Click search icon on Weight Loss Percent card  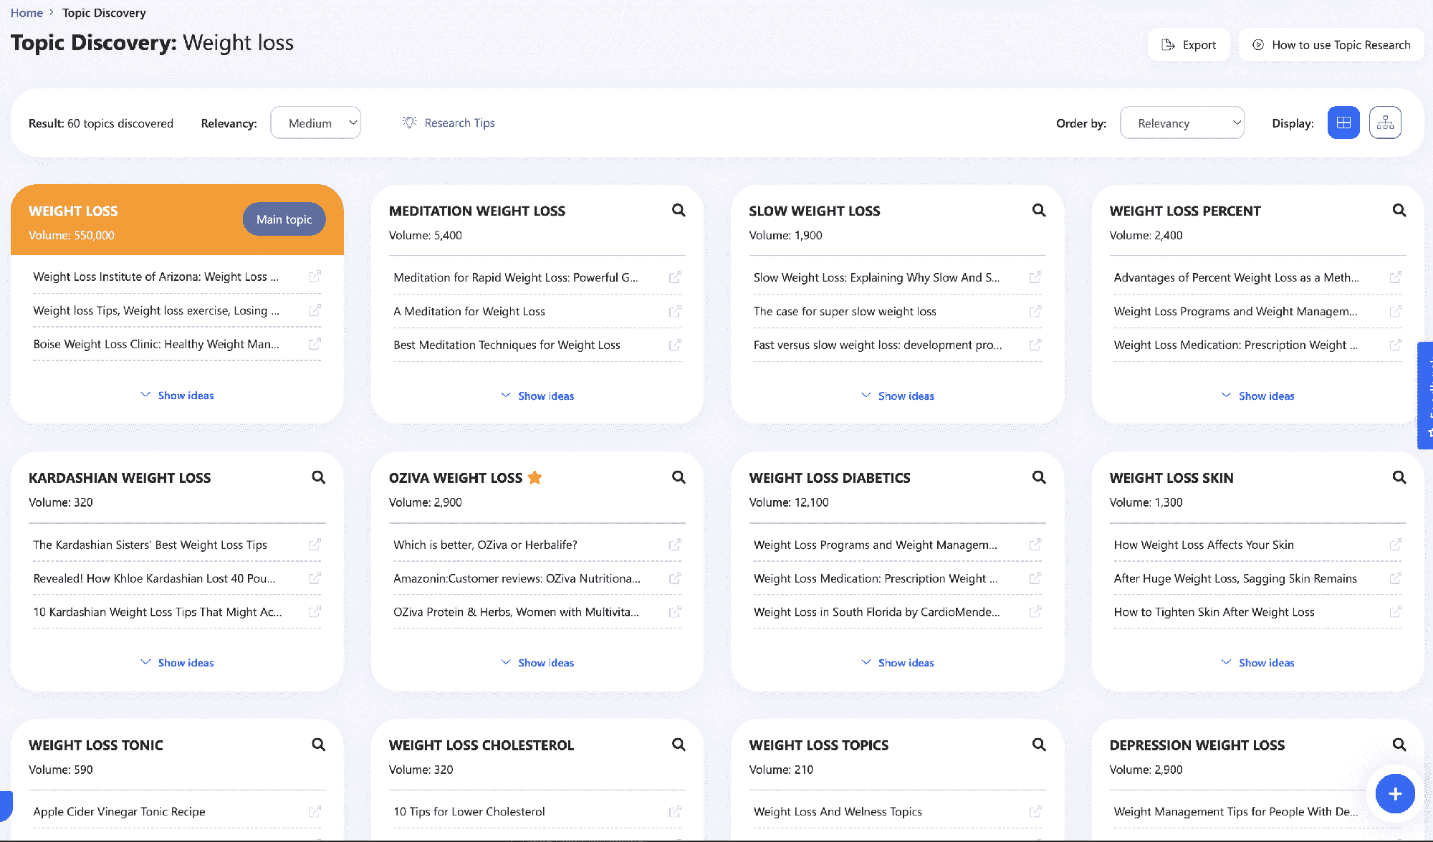(1399, 211)
